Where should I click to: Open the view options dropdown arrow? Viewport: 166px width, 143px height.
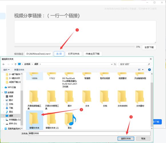coord(143,70)
